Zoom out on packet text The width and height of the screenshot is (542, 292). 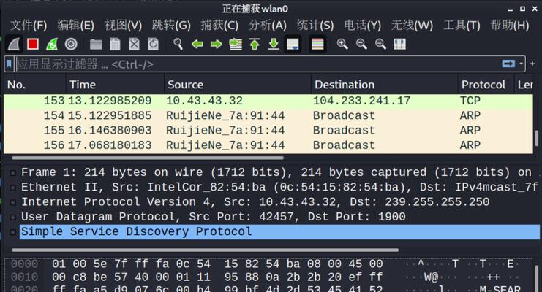(x=361, y=45)
